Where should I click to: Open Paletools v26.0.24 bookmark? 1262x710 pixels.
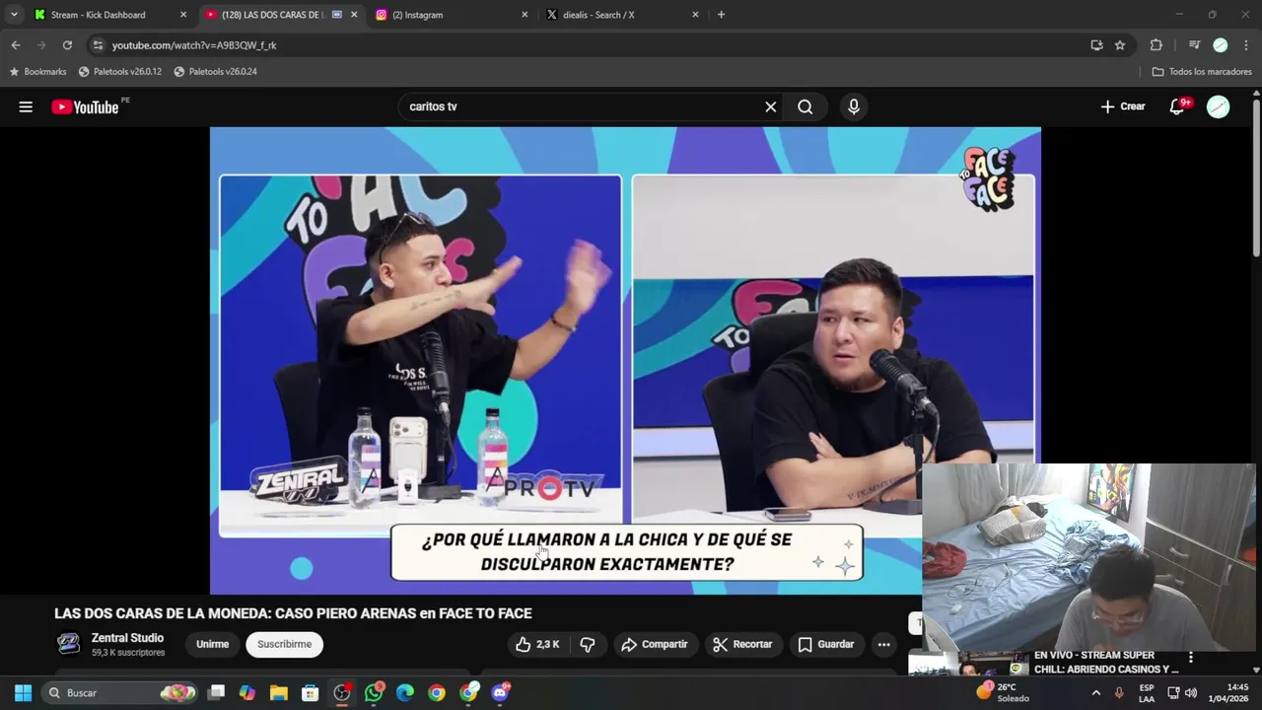tap(215, 72)
